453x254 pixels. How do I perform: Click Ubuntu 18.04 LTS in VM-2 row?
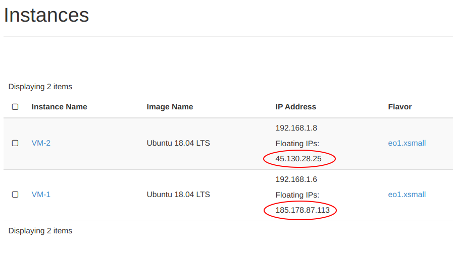click(178, 143)
